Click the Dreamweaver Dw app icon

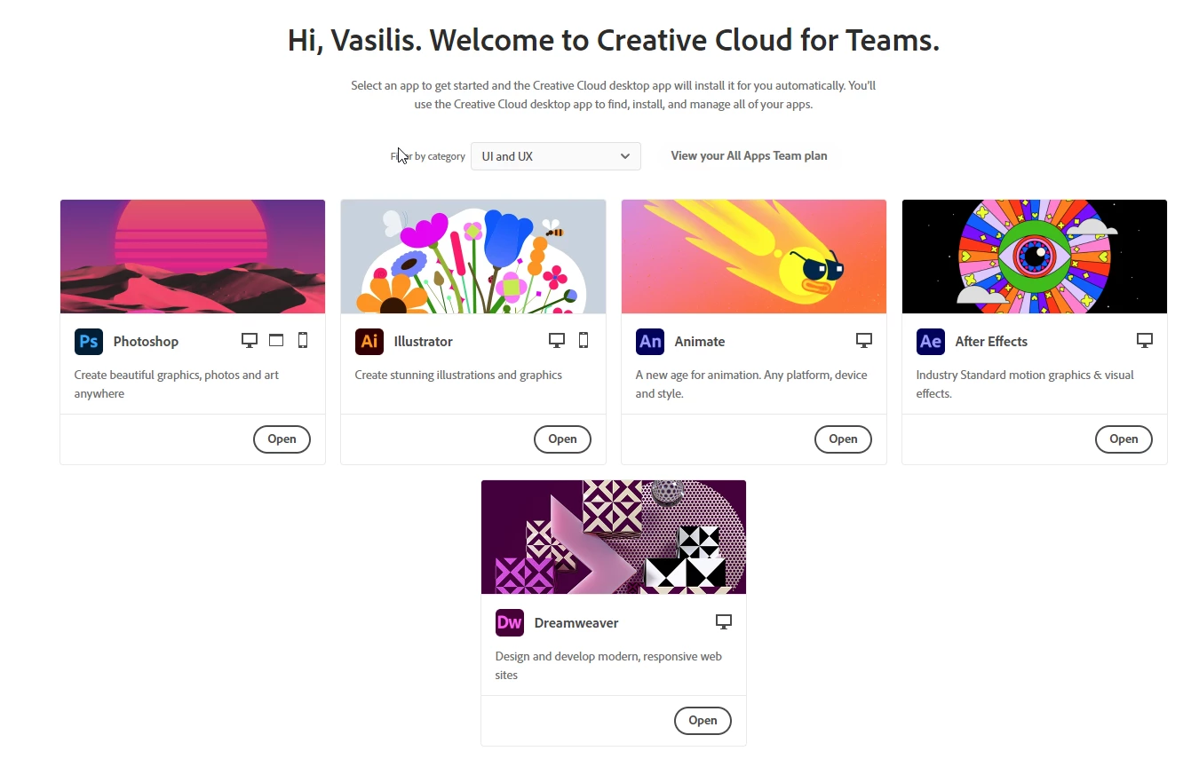[x=510, y=623]
